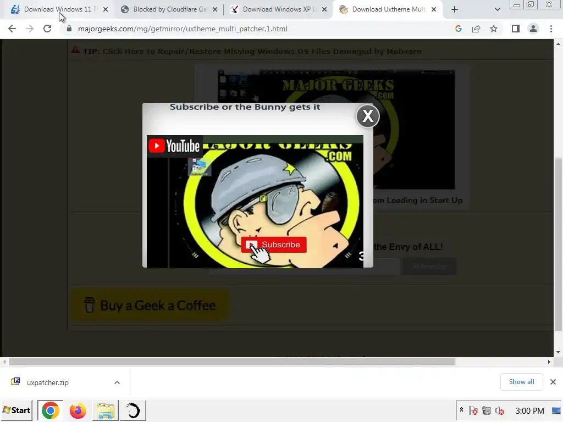The width and height of the screenshot is (563, 422).
Task: Click the dimmed Subscribe button behind popup
Action: point(429,266)
